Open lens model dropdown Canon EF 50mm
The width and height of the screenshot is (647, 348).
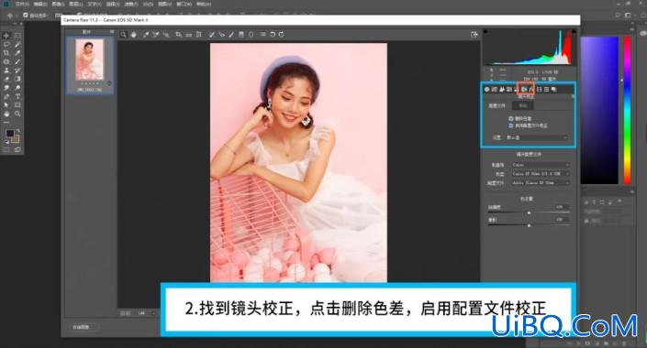541,174
